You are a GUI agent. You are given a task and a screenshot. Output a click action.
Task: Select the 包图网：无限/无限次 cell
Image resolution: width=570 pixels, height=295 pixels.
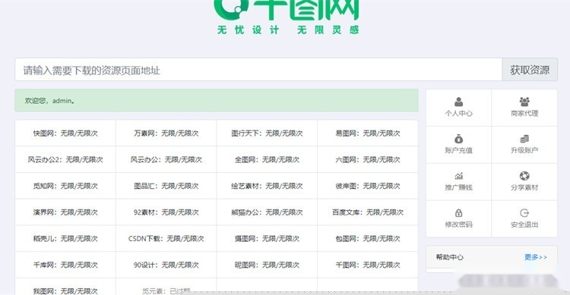tap(368, 238)
